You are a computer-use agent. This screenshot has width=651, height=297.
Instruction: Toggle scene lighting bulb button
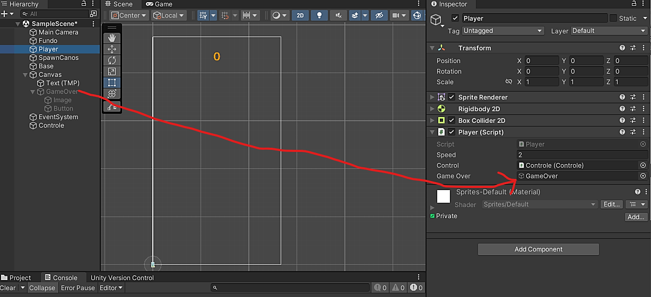pyautogui.click(x=319, y=15)
